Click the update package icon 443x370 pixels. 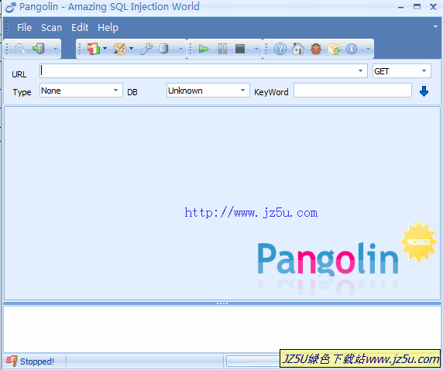point(334,49)
